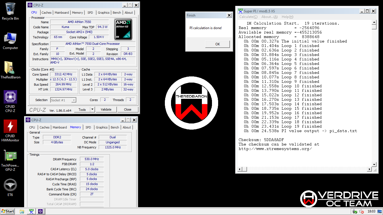Click OK in the Finish dialog

click(x=218, y=44)
